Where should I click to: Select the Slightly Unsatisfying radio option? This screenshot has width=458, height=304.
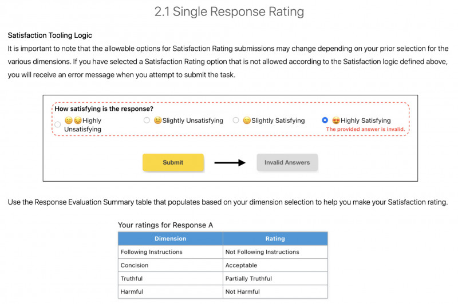click(x=147, y=120)
